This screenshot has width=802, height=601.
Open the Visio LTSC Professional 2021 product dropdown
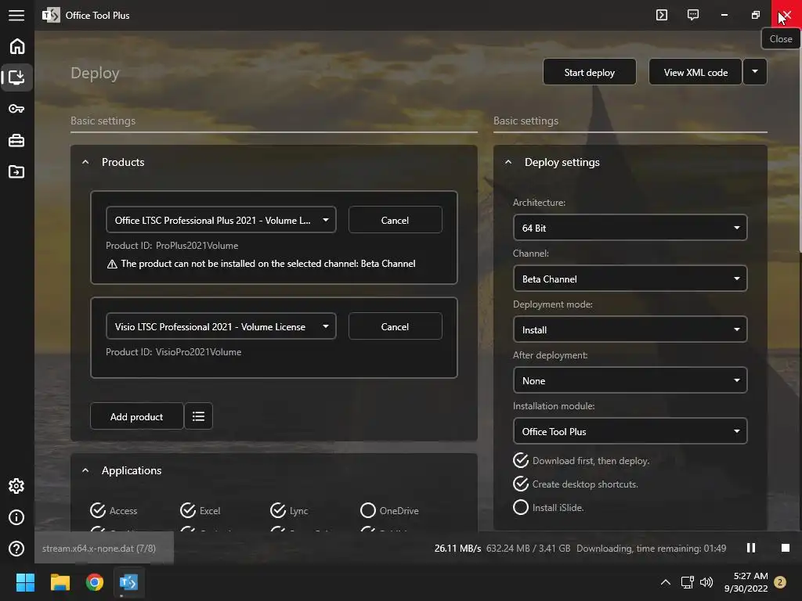tap(221, 326)
